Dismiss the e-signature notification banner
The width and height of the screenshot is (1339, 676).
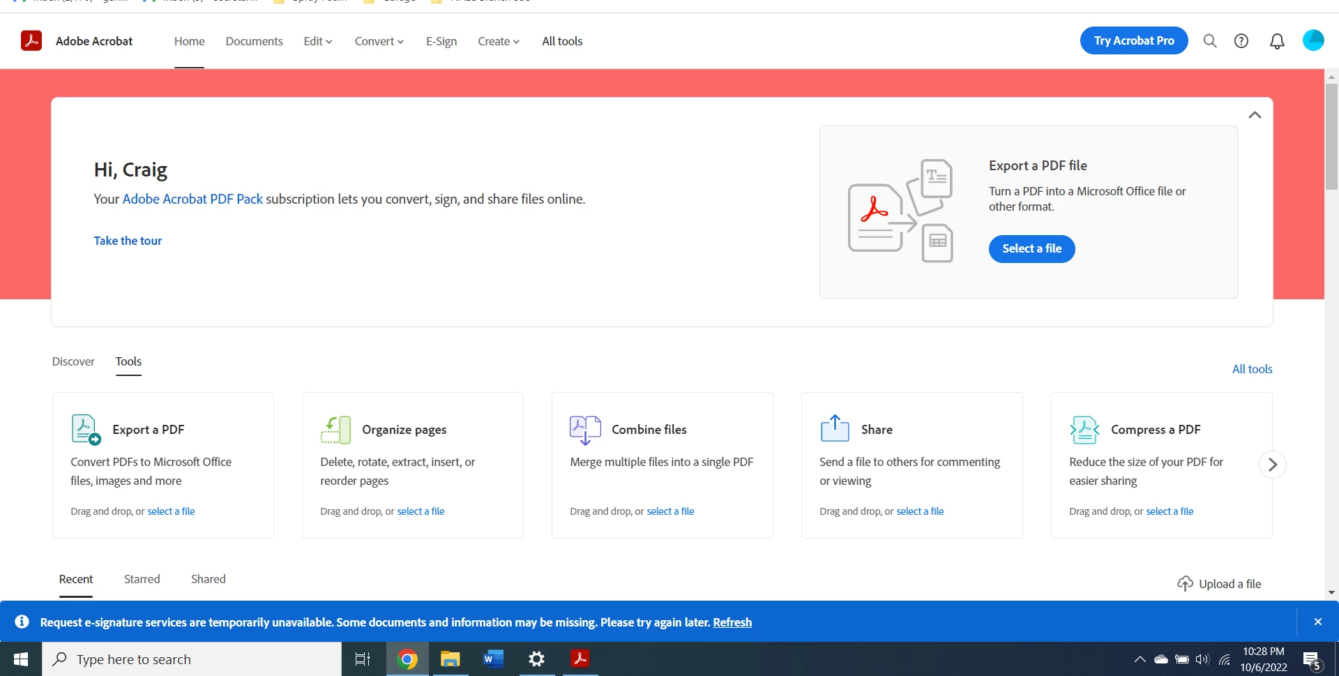click(x=1317, y=622)
